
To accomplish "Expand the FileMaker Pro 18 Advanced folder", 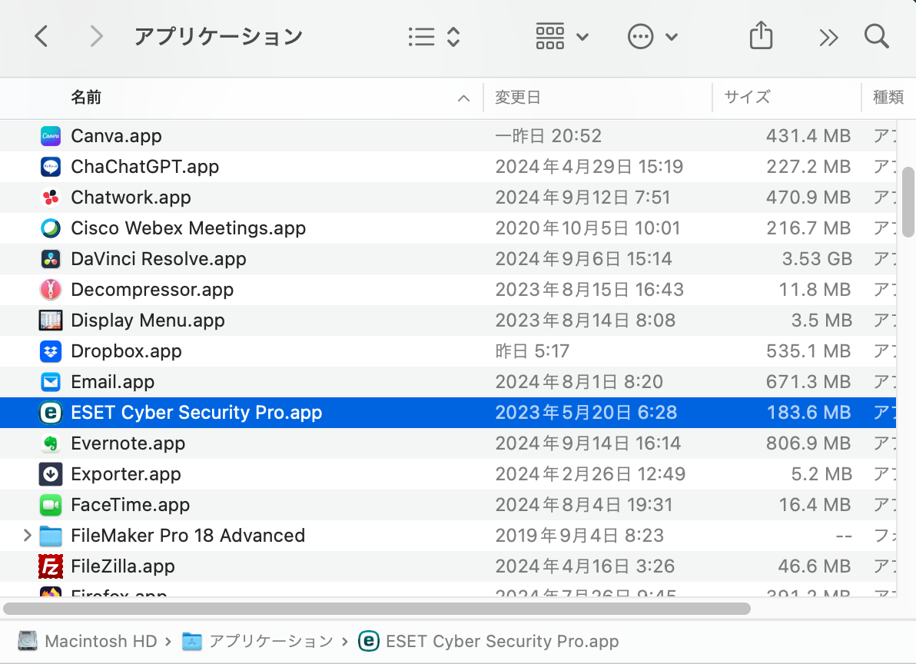I will click(x=27, y=535).
